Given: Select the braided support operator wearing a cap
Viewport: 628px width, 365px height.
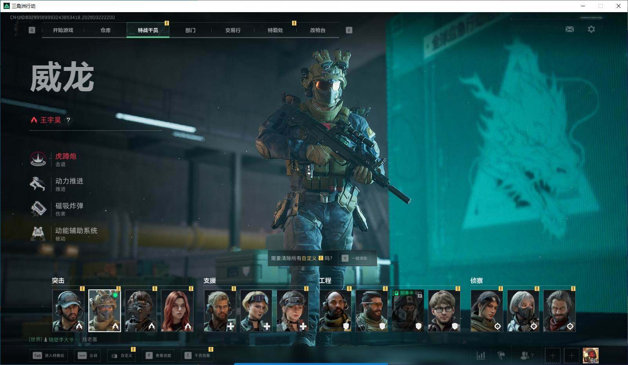Looking at the screenshot, I should click(292, 311).
